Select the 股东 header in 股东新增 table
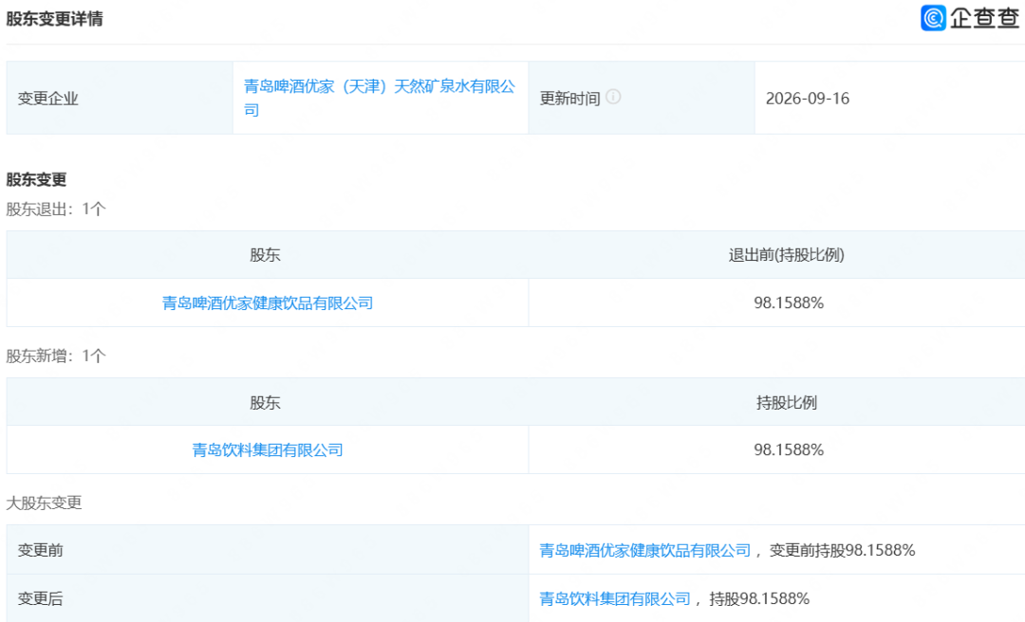Screen dimensions: 1025x622 coord(265,402)
